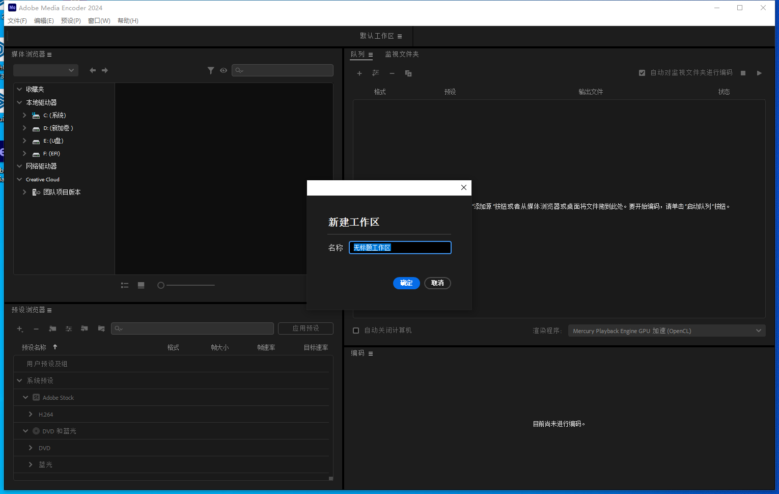Click the new preset group folder icon
The width and height of the screenshot is (779, 494).
tap(52, 329)
